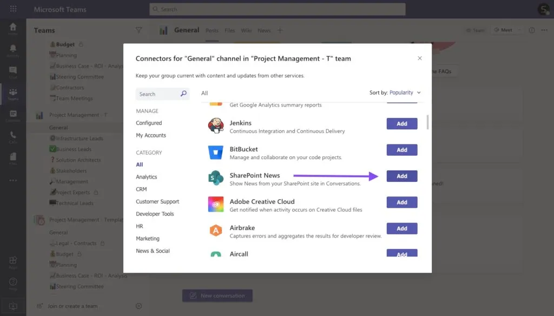This screenshot has height=316, width=554.
Task: Open My Accounts section
Action: [151, 135]
